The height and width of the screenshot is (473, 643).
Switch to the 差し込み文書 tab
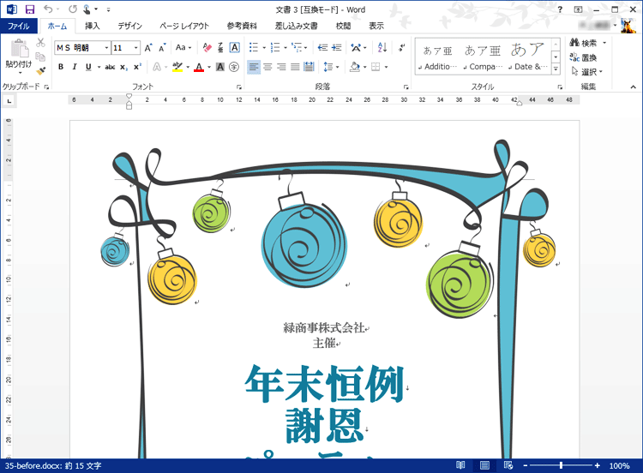tap(296, 26)
